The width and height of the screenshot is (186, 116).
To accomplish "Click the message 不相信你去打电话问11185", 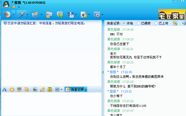I will click(128, 106).
